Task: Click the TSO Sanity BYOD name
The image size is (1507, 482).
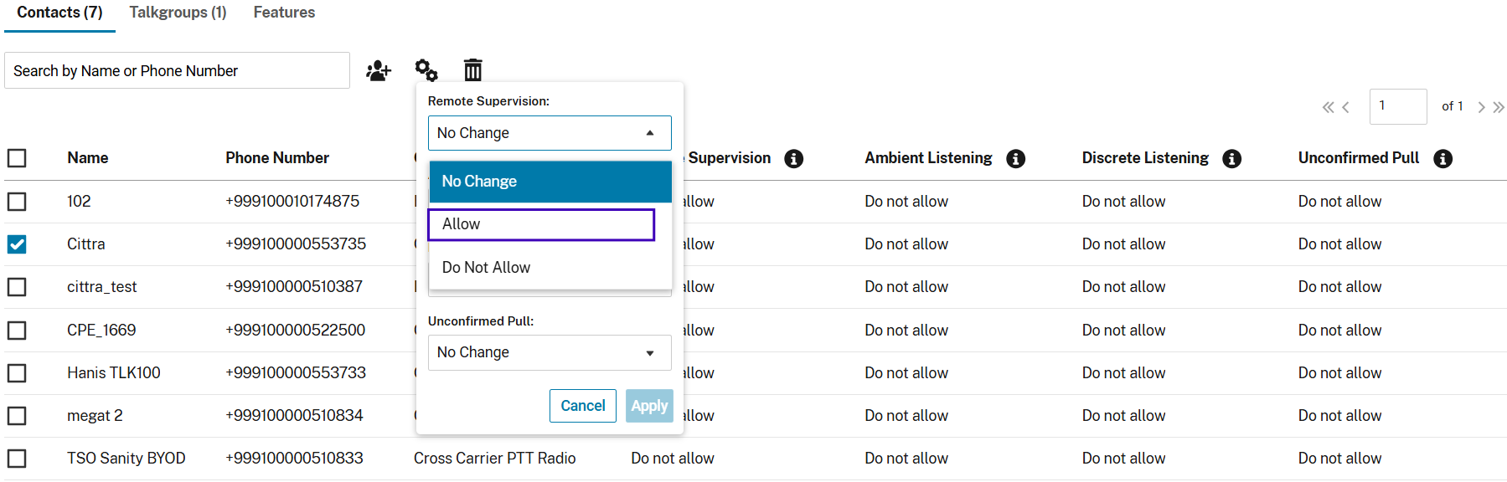Action: [x=126, y=459]
